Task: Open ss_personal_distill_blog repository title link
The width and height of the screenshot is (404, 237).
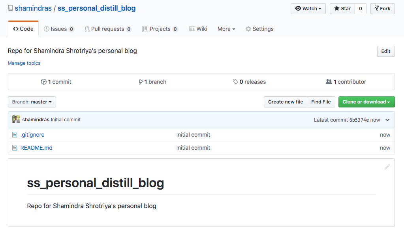Action: coord(96,8)
